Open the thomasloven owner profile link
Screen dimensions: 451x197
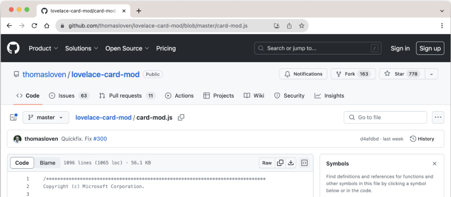tap(44, 75)
